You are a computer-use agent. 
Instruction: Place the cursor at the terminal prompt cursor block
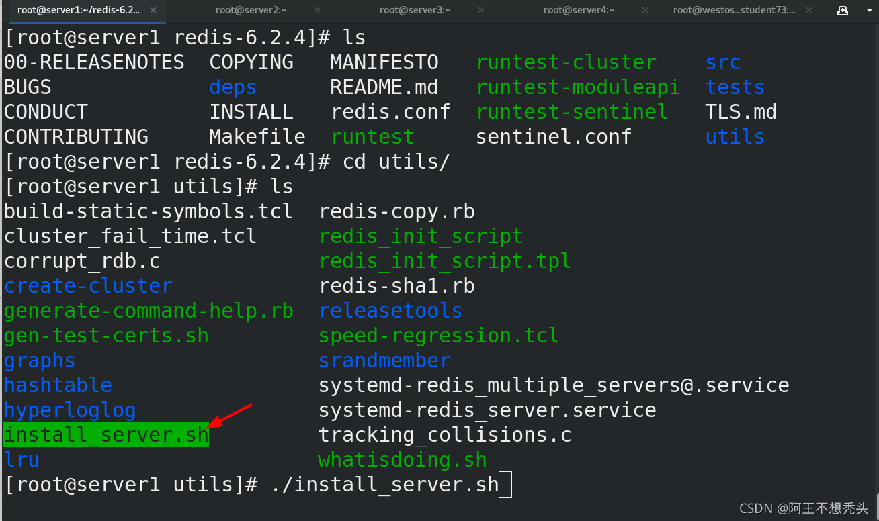pyautogui.click(x=505, y=485)
